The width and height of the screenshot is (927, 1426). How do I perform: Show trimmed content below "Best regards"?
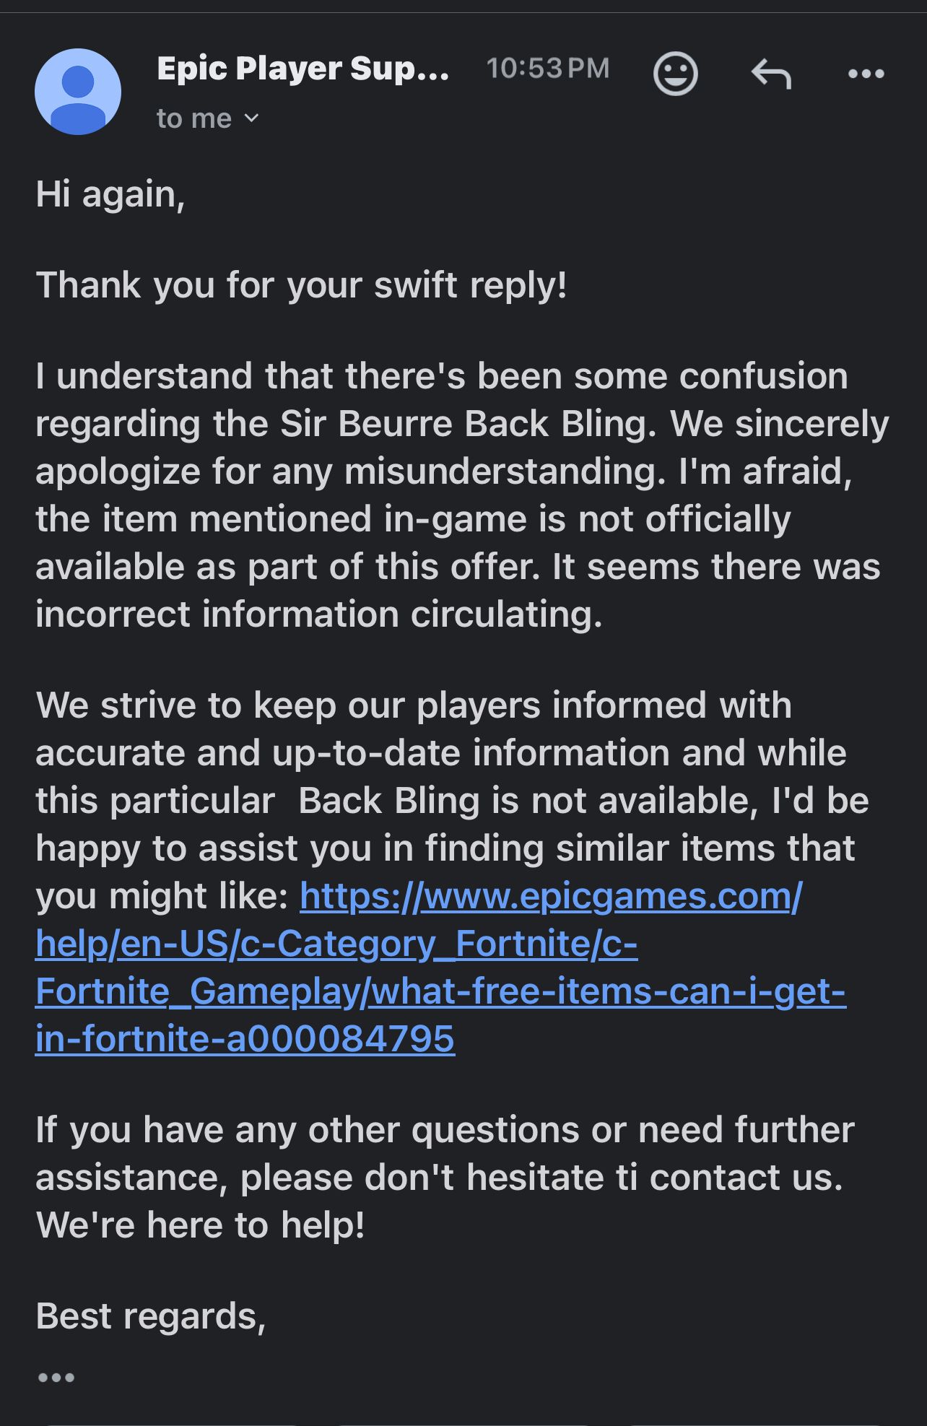click(56, 1378)
